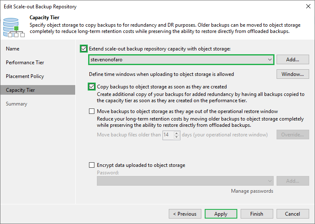Go to the Name step
Screen dimensions: 315x224
13,49
